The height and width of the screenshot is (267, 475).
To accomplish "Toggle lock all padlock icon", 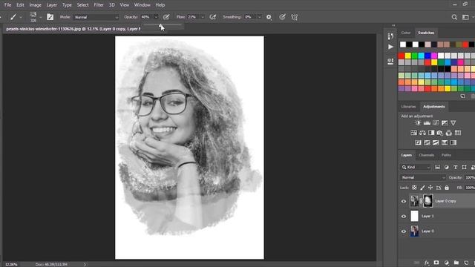I will 447,188.
